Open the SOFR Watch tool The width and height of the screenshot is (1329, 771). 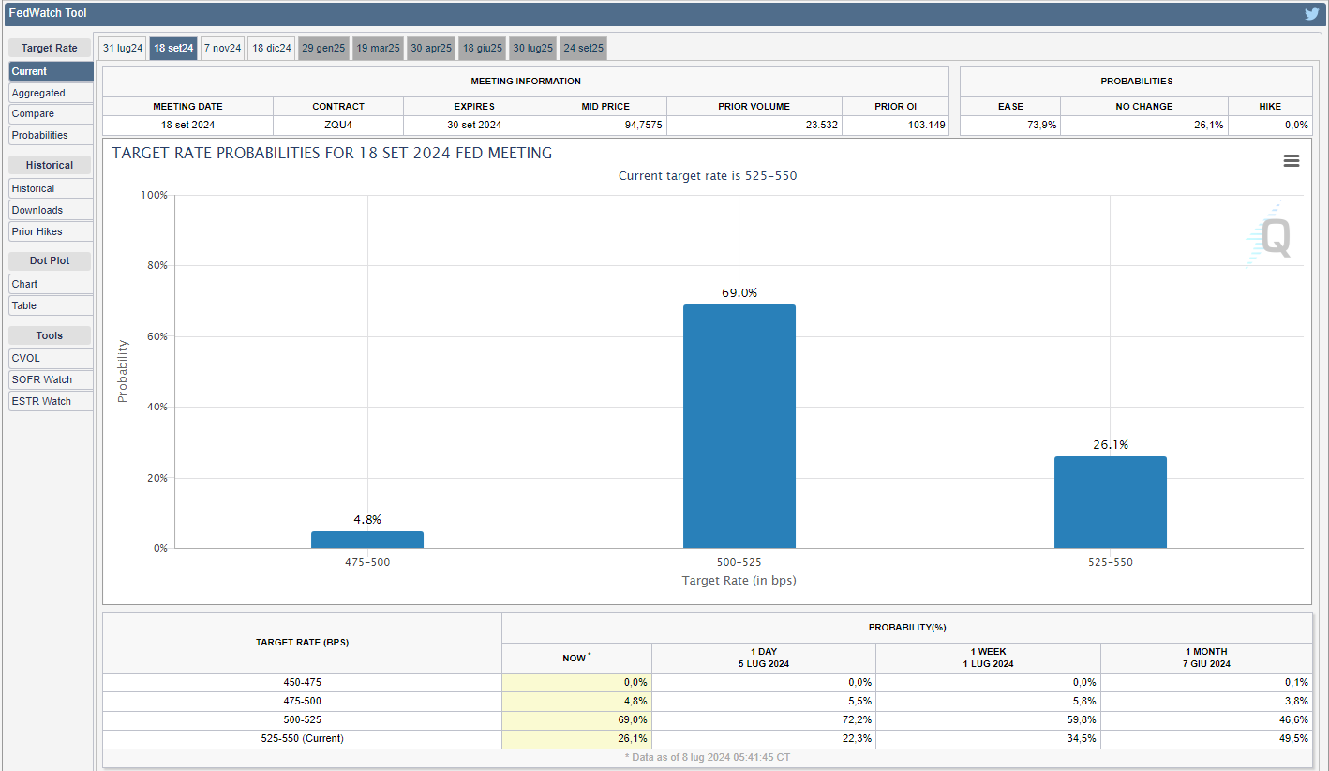[51, 379]
